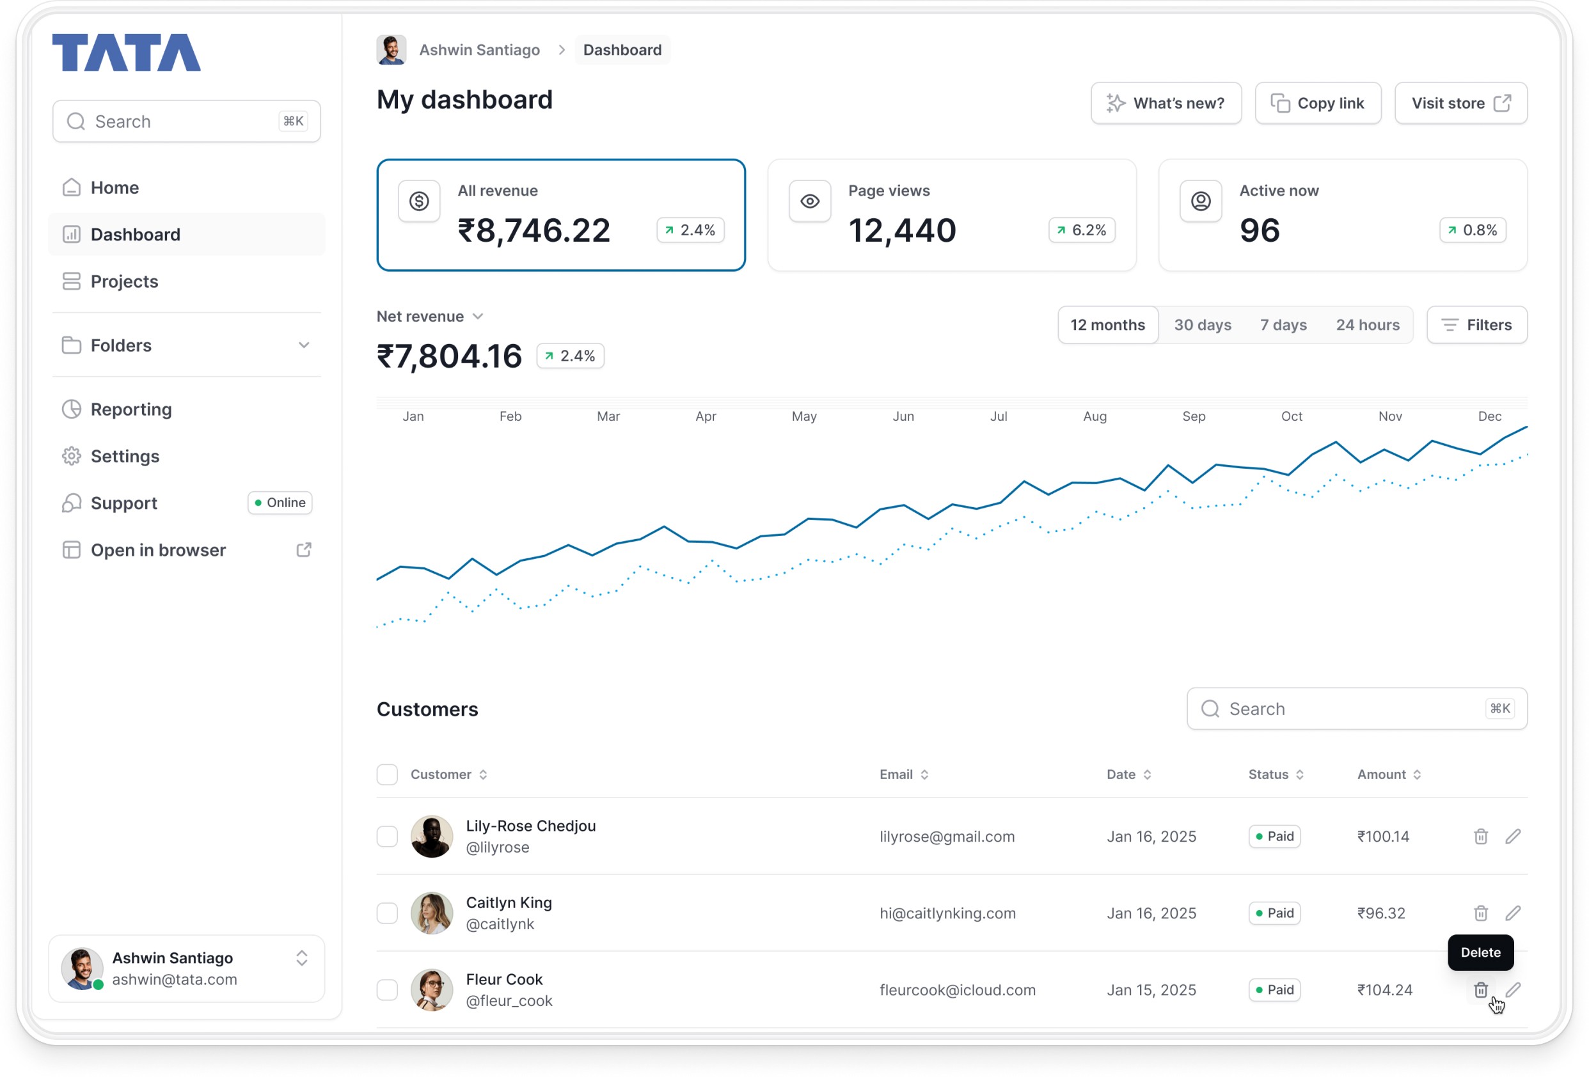The image size is (1589, 1077).
Task: Click the eye icon on Page views card
Action: (810, 201)
